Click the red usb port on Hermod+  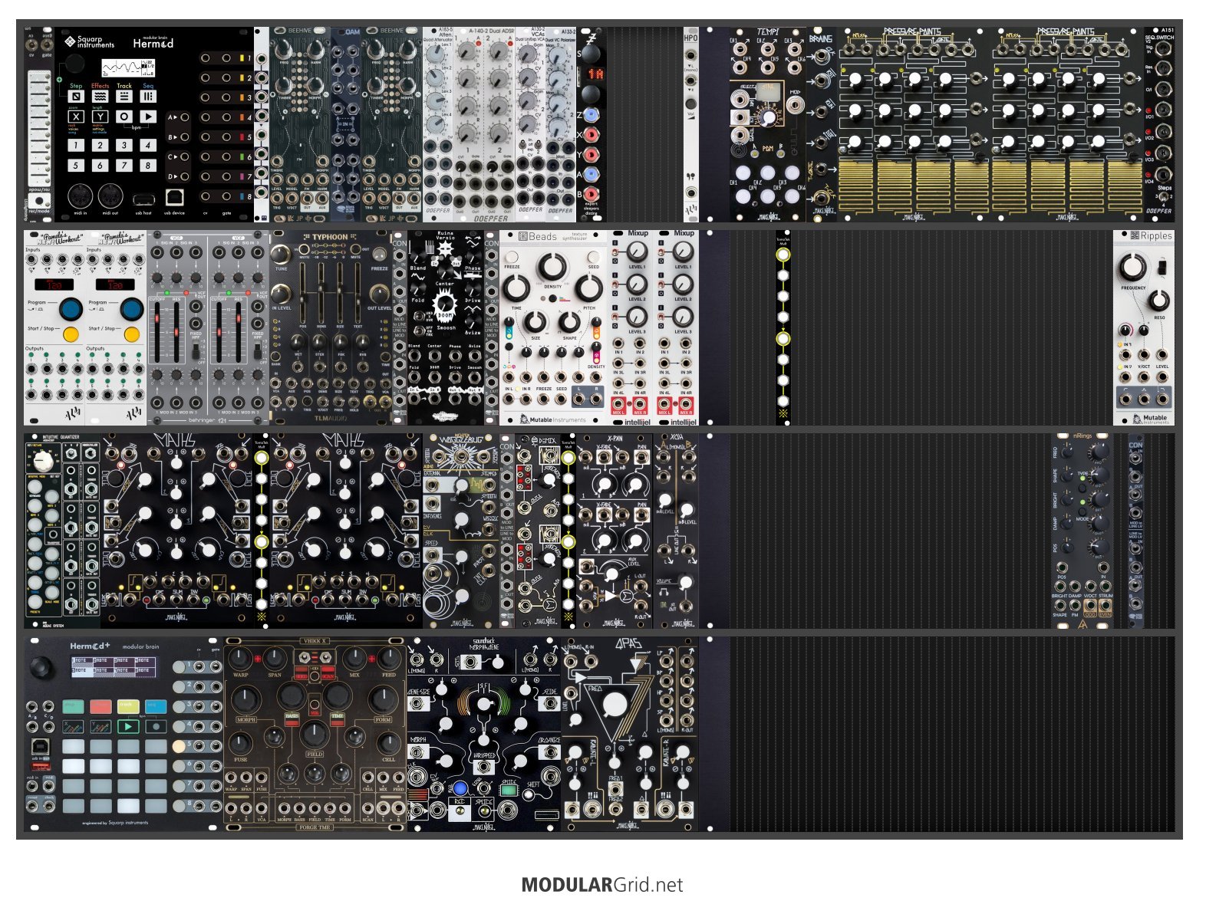pyautogui.click(x=40, y=766)
